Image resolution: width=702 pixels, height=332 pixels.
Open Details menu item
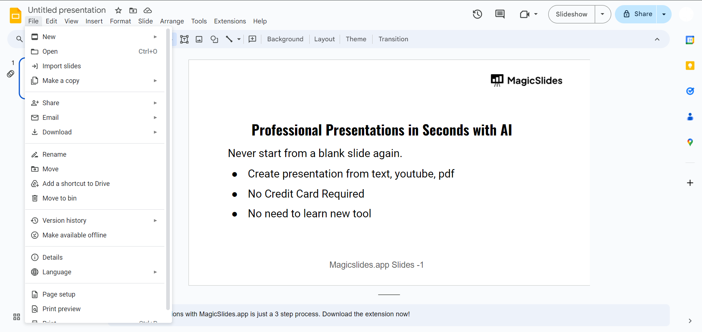pyautogui.click(x=94, y=257)
